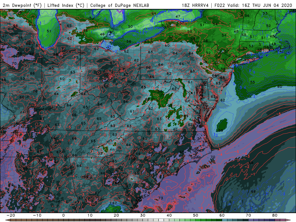Click the -10 label on the color scale

(37, 215)
